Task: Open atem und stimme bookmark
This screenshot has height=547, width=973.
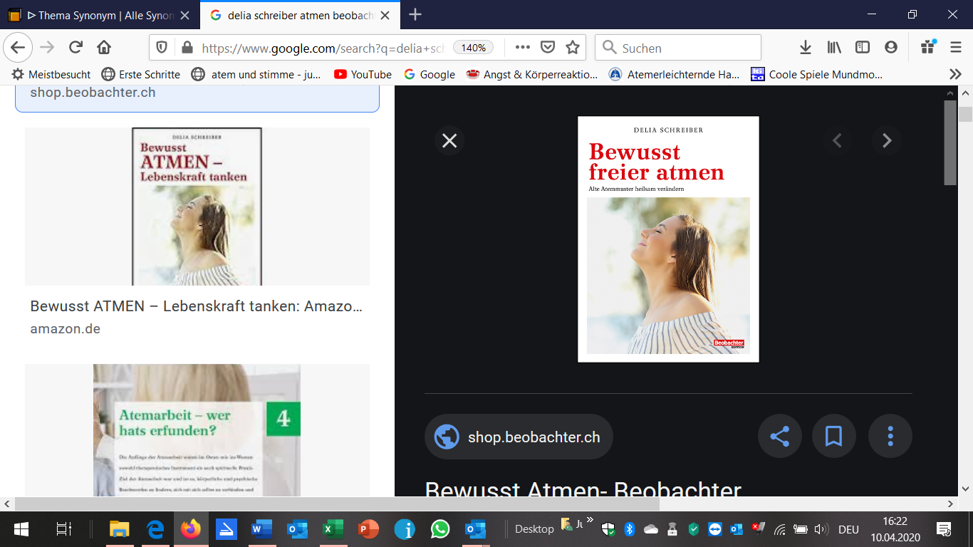Action: (257, 74)
